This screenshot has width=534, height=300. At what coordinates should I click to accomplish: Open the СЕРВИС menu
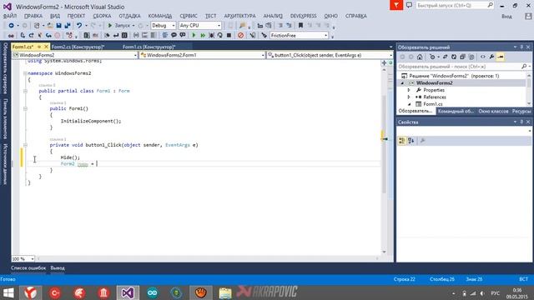tap(189, 16)
